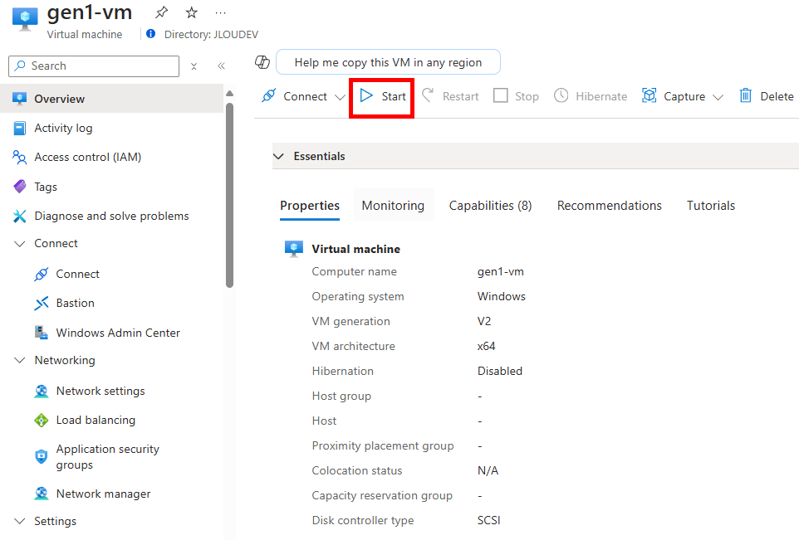Click the directory info icon

pos(151,33)
